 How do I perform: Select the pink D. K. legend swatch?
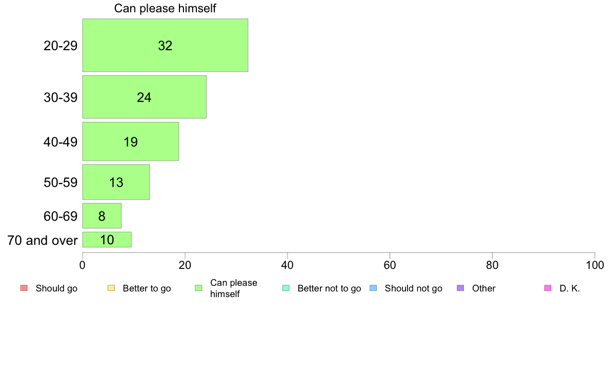pyautogui.click(x=548, y=288)
